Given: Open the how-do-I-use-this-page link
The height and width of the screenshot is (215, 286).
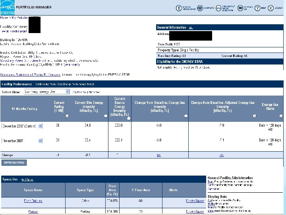Looking at the screenshot, I should [x=14, y=31].
